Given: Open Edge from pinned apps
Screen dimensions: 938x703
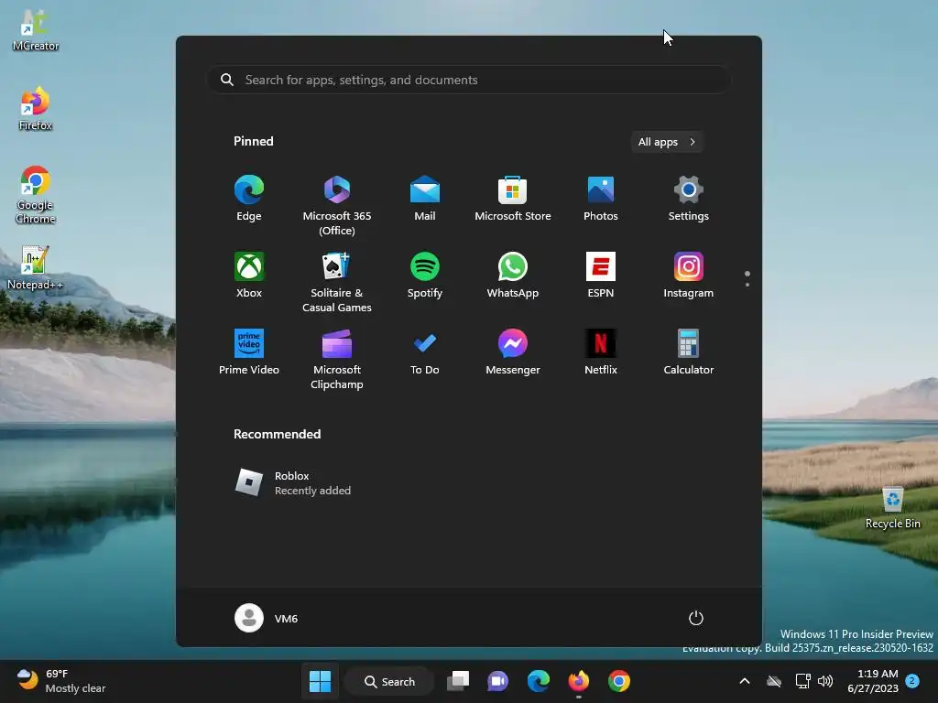Looking at the screenshot, I should point(249,199).
